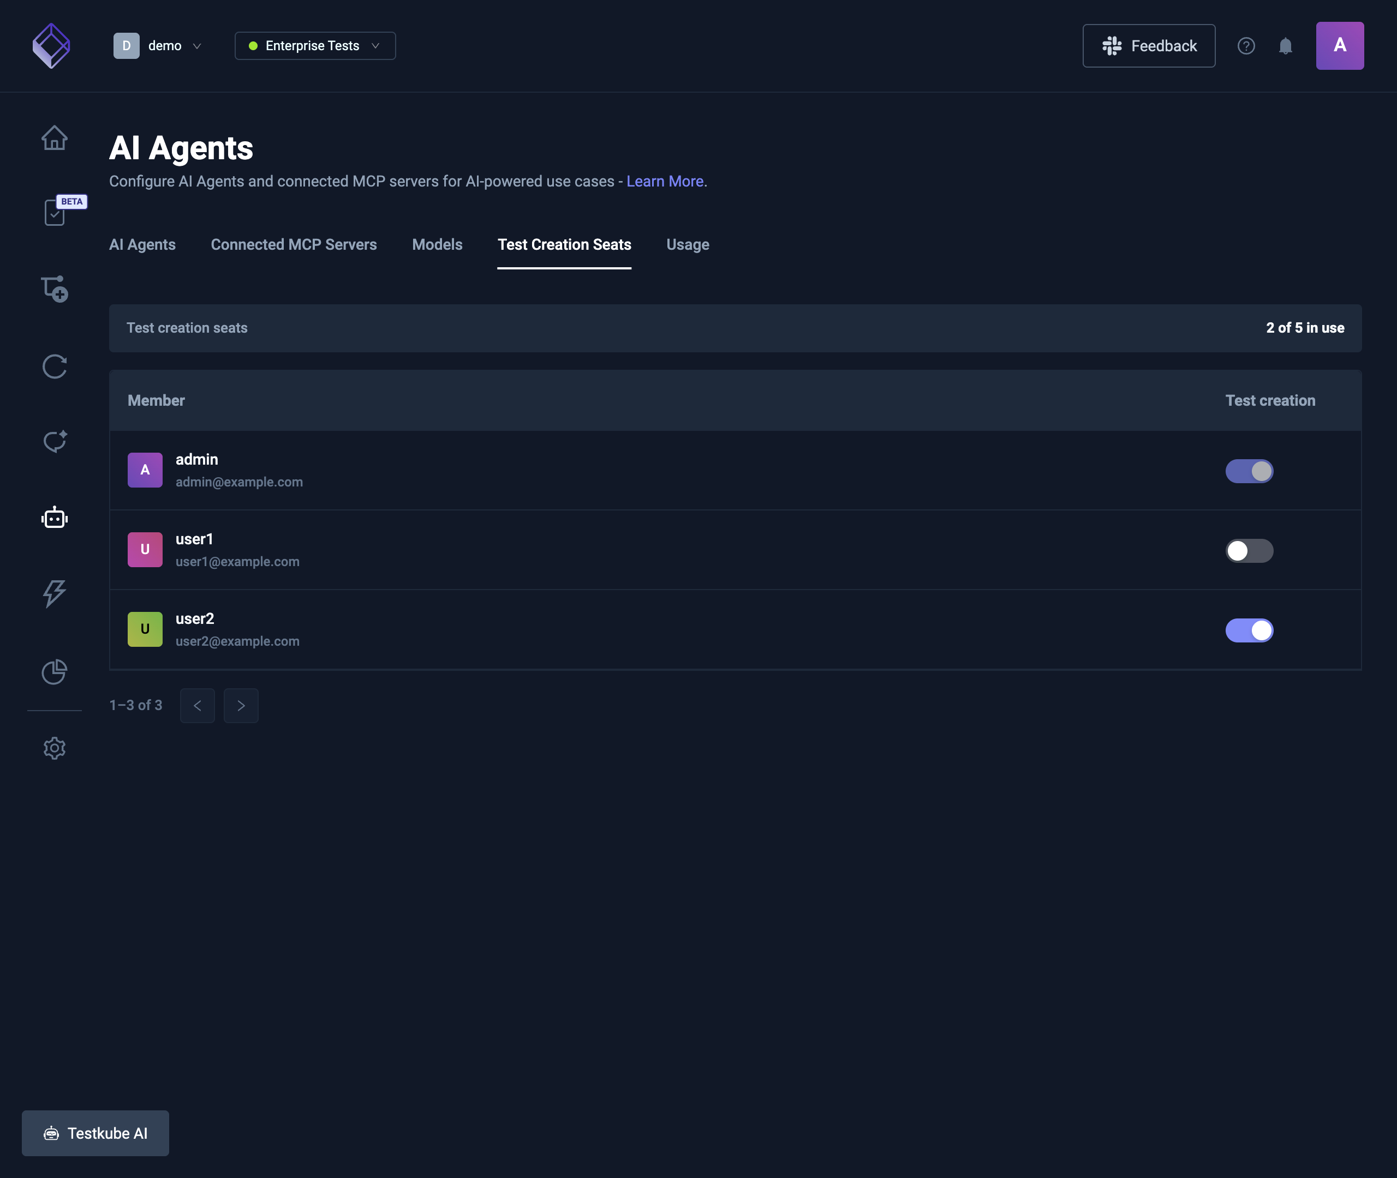Open the AI Agents robot icon in sidebar
Viewport: 1397px width, 1178px height.
(54, 518)
